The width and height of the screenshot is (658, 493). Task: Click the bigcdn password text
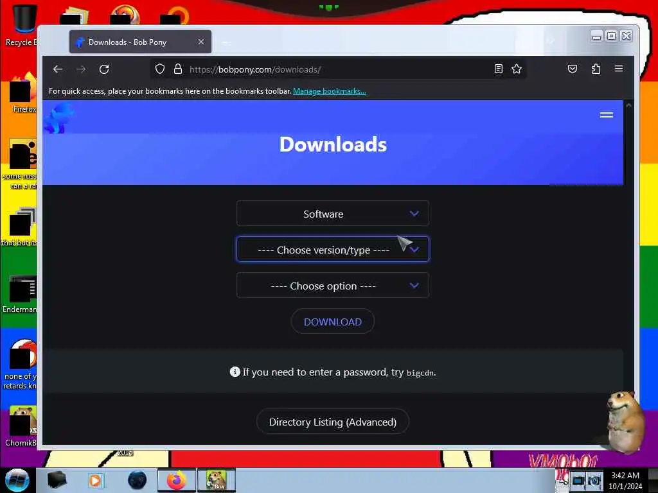420,373
